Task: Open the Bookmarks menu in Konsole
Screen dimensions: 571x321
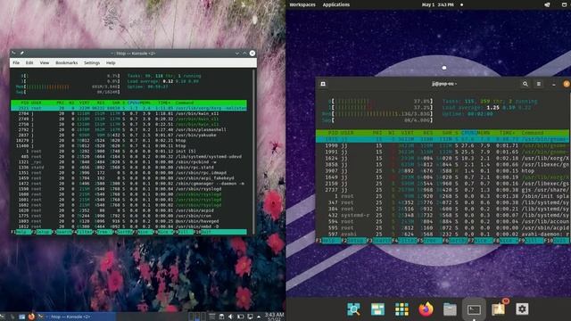Action: click(66, 62)
